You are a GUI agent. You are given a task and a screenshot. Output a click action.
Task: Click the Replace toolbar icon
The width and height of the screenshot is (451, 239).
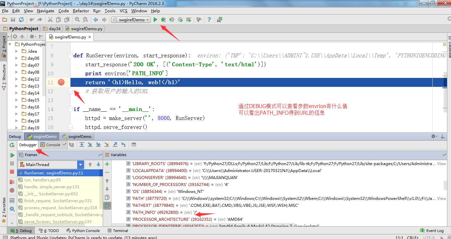tap(85, 20)
